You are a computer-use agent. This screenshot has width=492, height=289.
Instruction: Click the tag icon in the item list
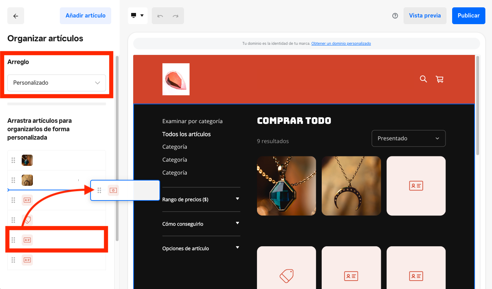(28, 220)
